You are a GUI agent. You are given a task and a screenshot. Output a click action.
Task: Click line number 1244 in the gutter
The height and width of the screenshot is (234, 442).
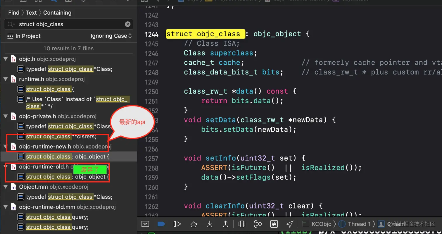click(x=151, y=34)
